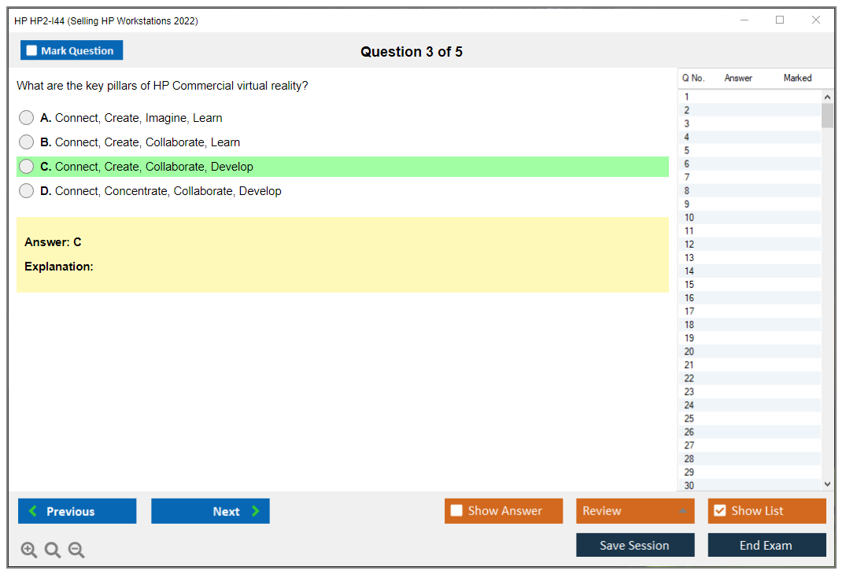Click the zoom reset magnifier icon
This screenshot has height=578, width=846.
53,550
